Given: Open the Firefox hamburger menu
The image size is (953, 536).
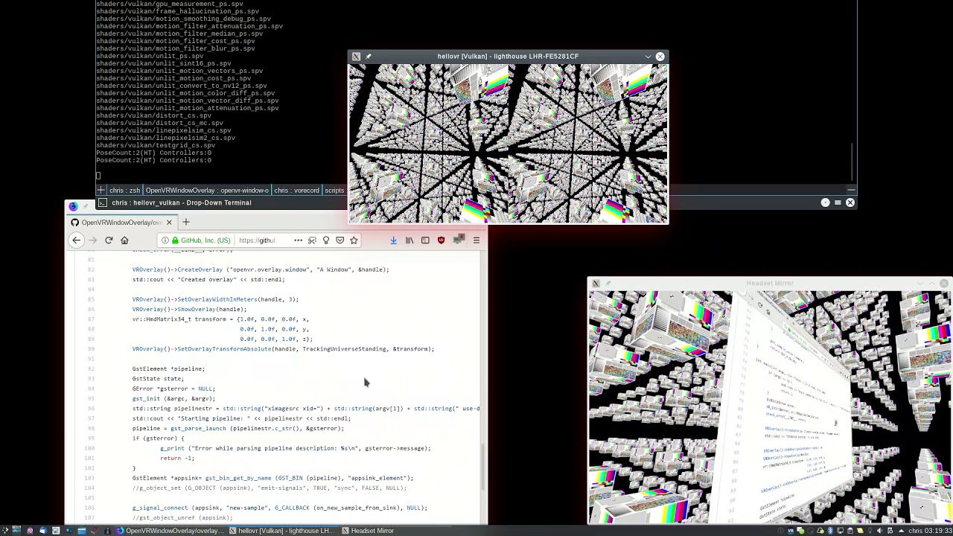Looking at the screenshot, I should click(476, 240).
